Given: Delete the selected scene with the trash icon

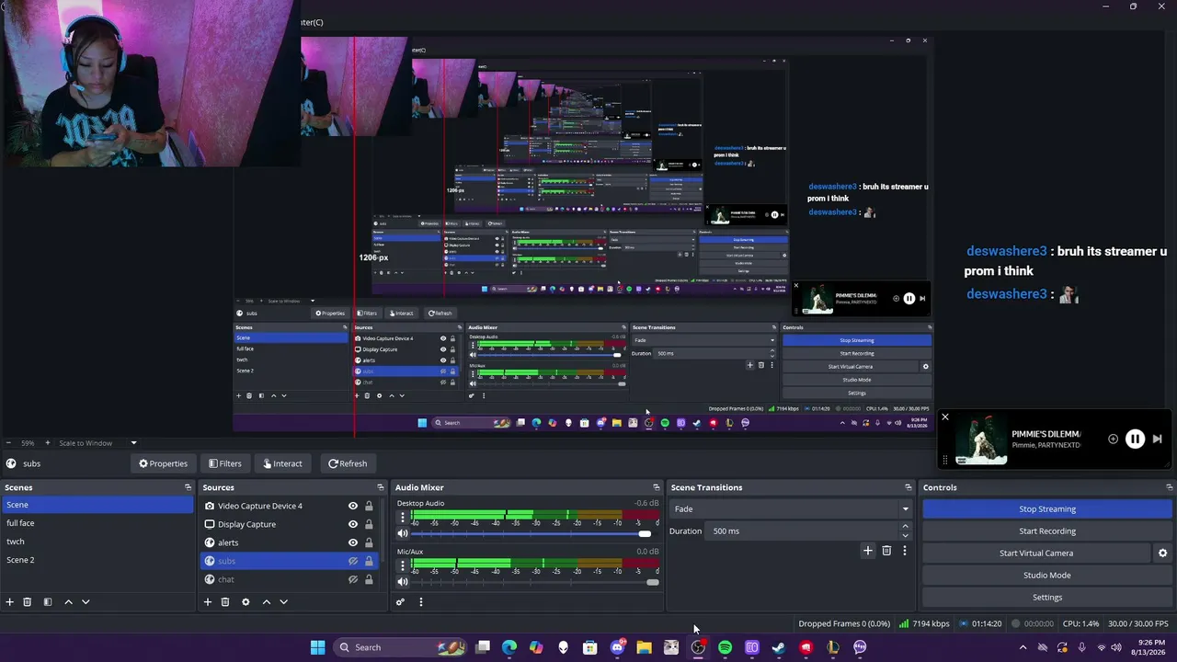Looking at the screenshot, I should tap(28, 602).
